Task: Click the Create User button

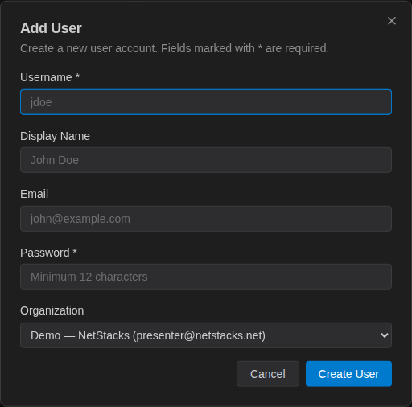Action: (348, 374)
